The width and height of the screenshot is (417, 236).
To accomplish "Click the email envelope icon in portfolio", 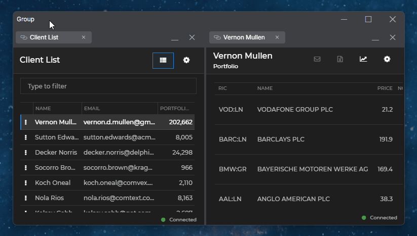I will [x=317, y=59].
